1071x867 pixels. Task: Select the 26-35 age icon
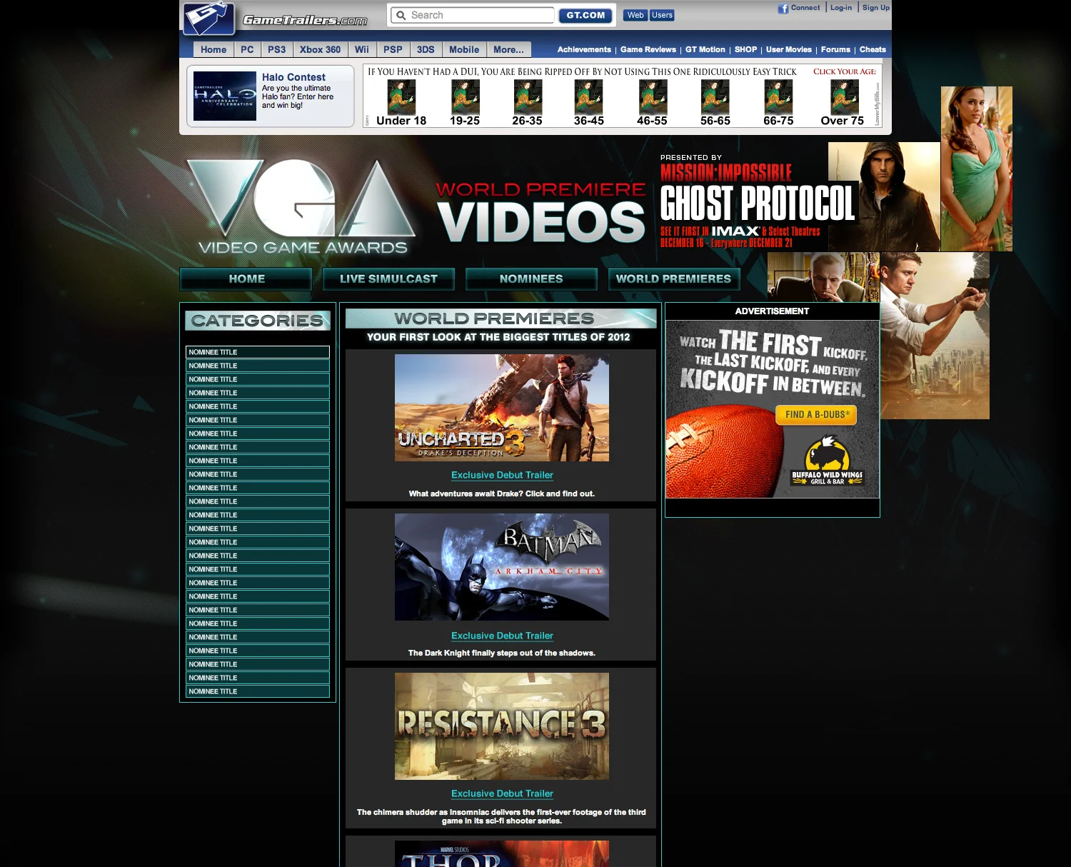point(528,97)
